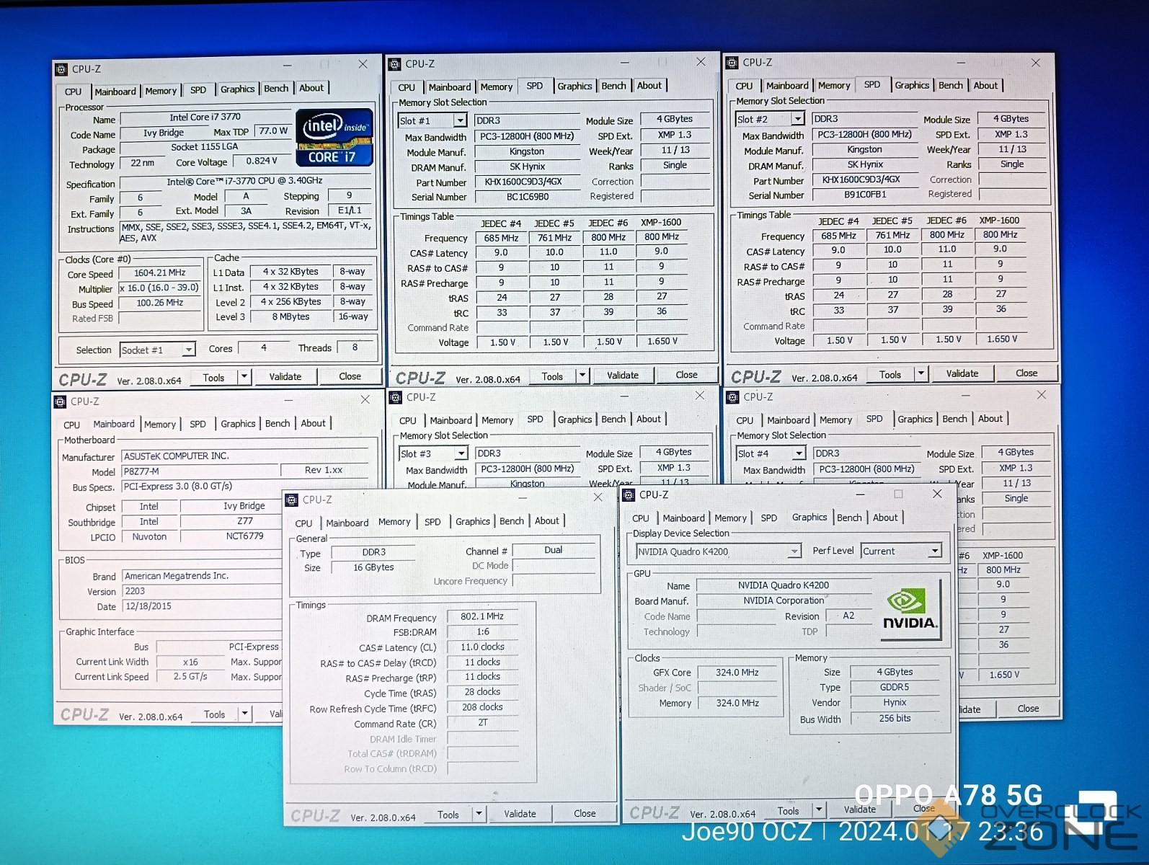Open the Slot #2 memory slot dropdown
Viewport: 1149px width, 865px height.
point(797,119)
